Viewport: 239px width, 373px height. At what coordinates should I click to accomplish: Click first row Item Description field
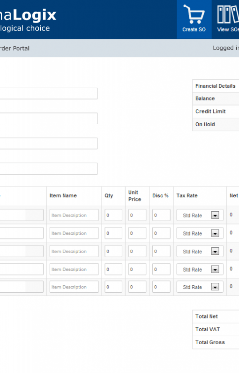[74, 215]
